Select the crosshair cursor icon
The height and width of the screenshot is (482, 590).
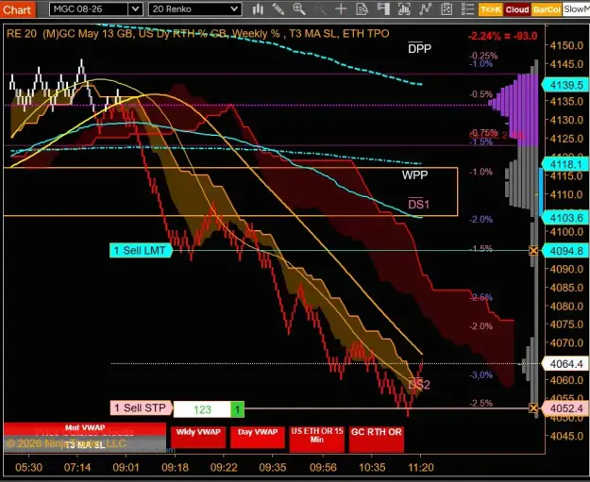(x=341, y=9)
